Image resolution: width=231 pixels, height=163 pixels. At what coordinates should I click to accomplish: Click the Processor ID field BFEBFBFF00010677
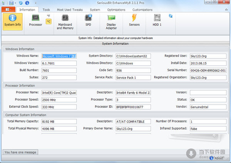(133, 107)
